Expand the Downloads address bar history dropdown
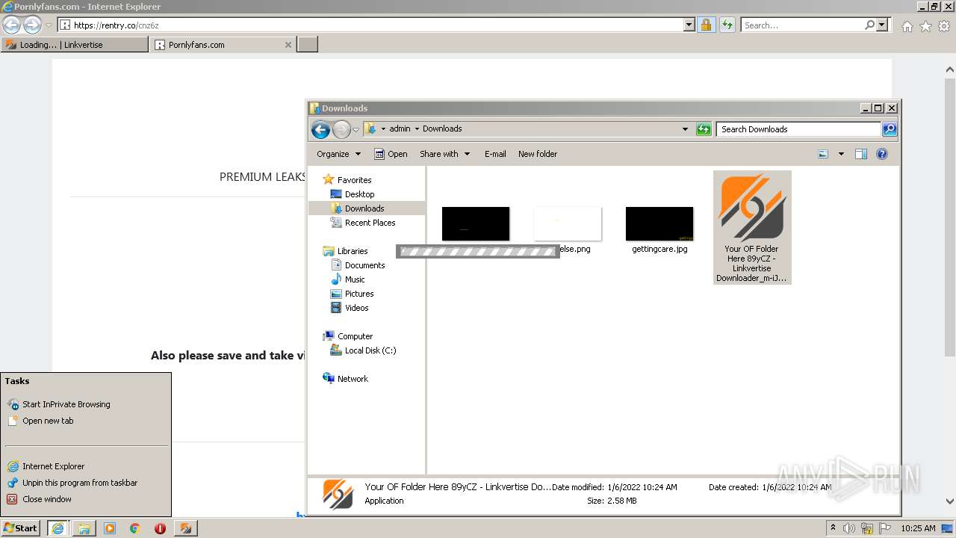Image resolution: width=956 pixels, height=538 pixels. tap(685, 129)
